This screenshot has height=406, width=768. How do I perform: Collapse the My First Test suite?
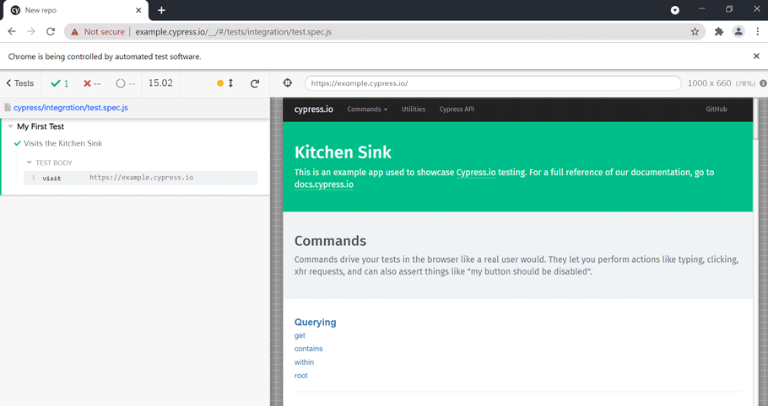(11, 126)
